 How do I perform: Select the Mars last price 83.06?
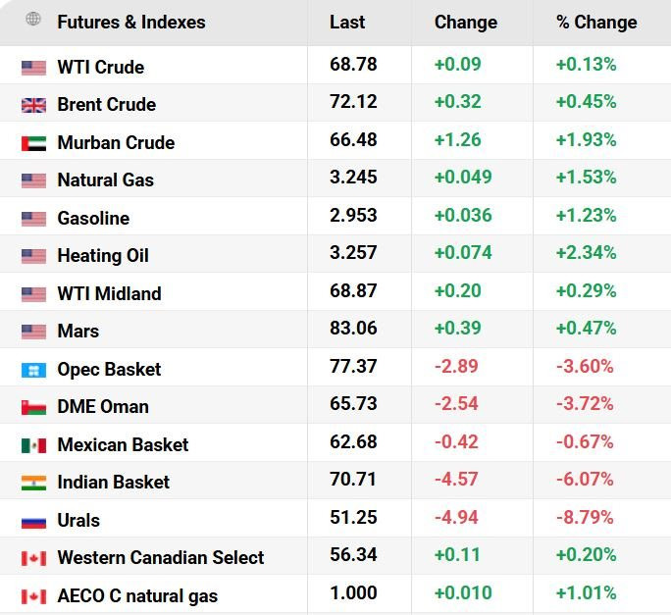(x=353, y=328)
